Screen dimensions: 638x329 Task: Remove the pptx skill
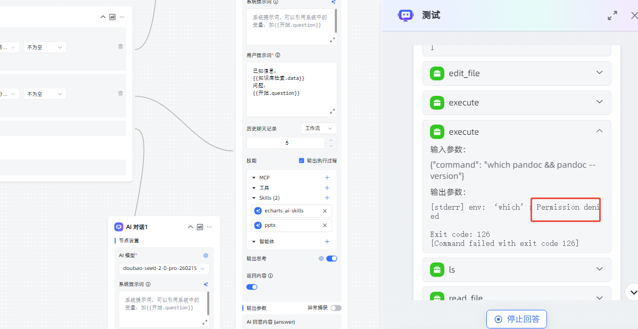(325, 225)
